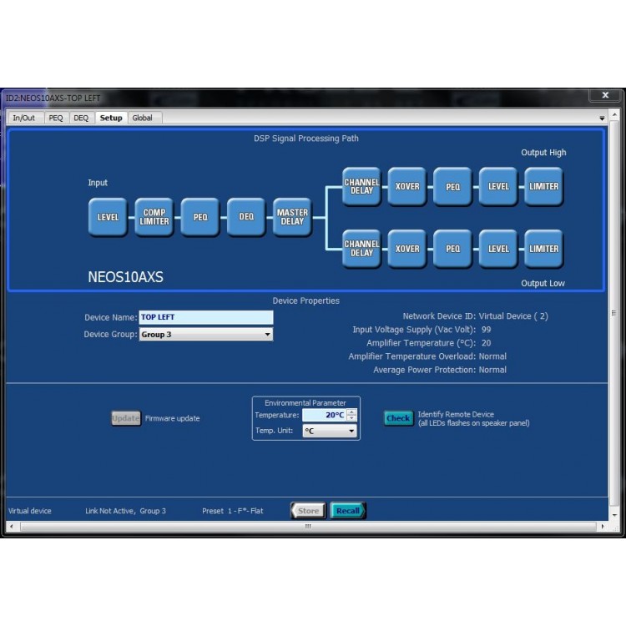Click the input DEQ block

(246, 217)
